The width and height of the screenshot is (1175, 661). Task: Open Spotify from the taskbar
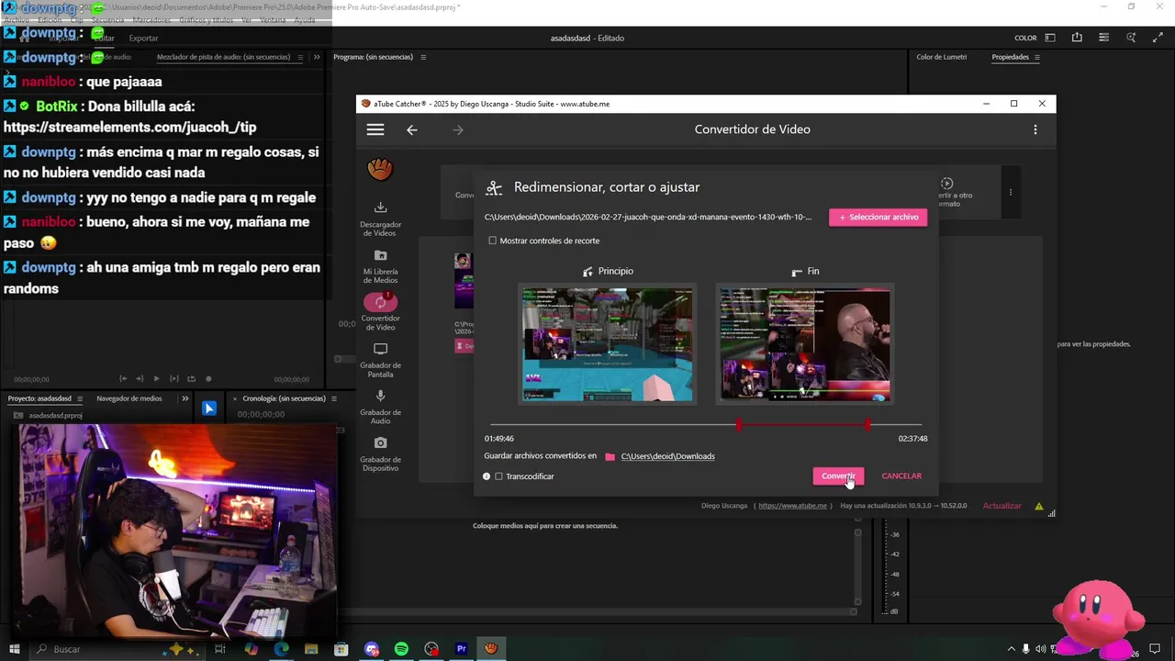[401, 649]
